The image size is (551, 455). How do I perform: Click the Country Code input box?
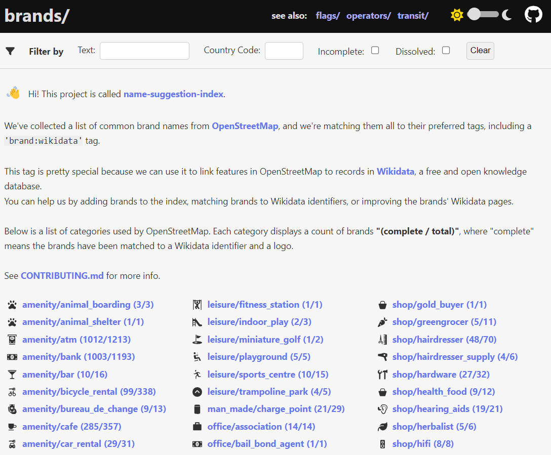pyautogui.click(x=284, y=51)
